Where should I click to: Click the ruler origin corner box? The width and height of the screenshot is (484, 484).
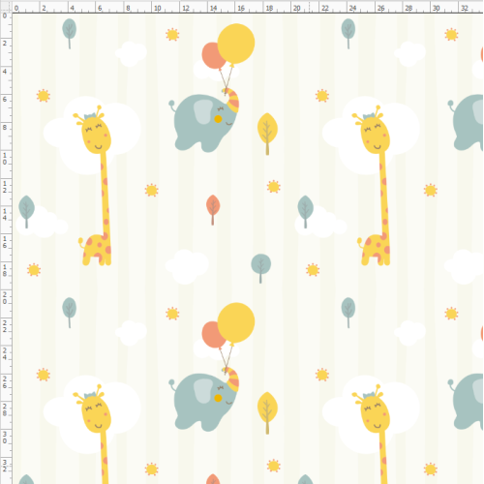[x=6, y=7]
